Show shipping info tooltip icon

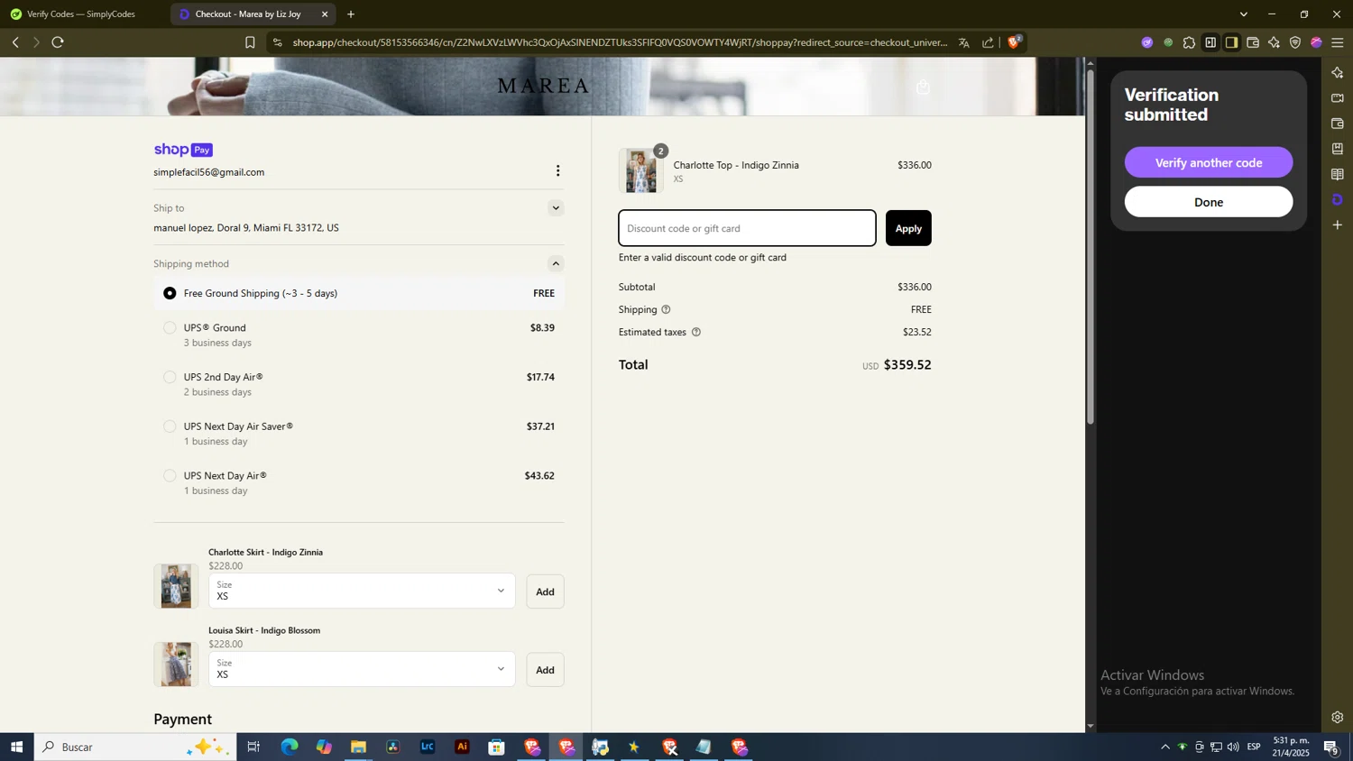[666, 309]
